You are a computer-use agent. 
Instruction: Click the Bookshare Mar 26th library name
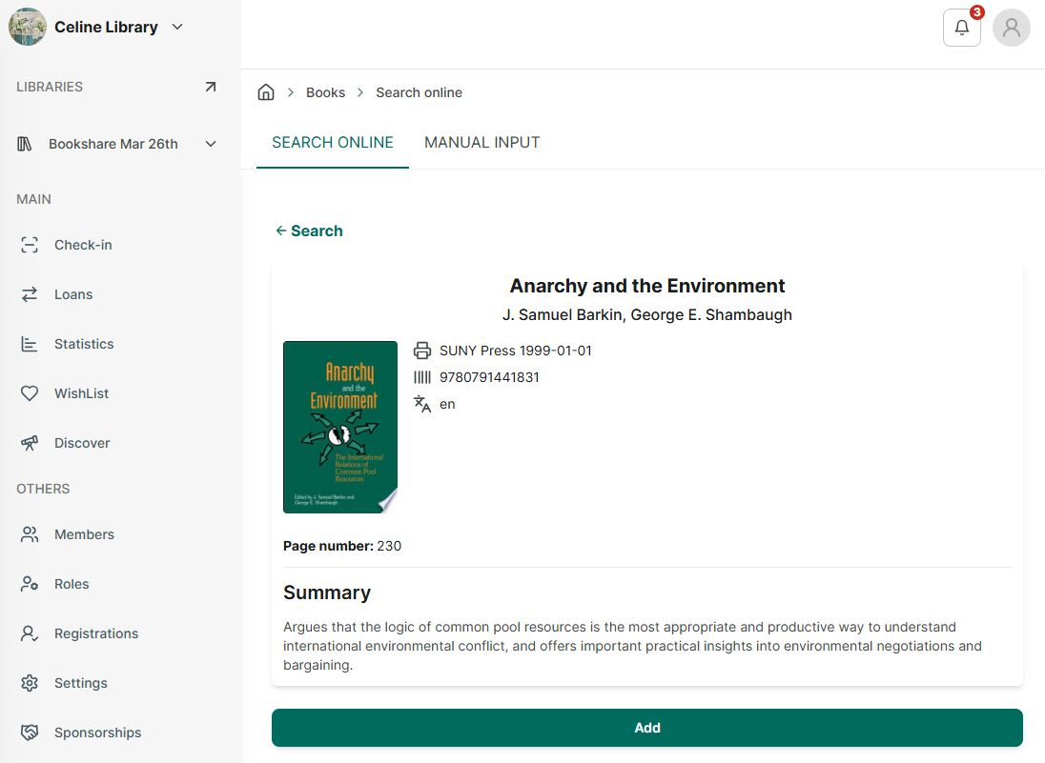[x=113, y=144]
